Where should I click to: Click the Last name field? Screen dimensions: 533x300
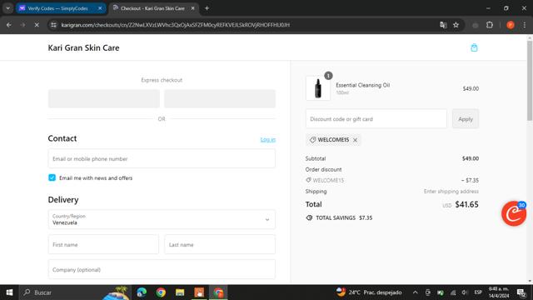point(220,244)
